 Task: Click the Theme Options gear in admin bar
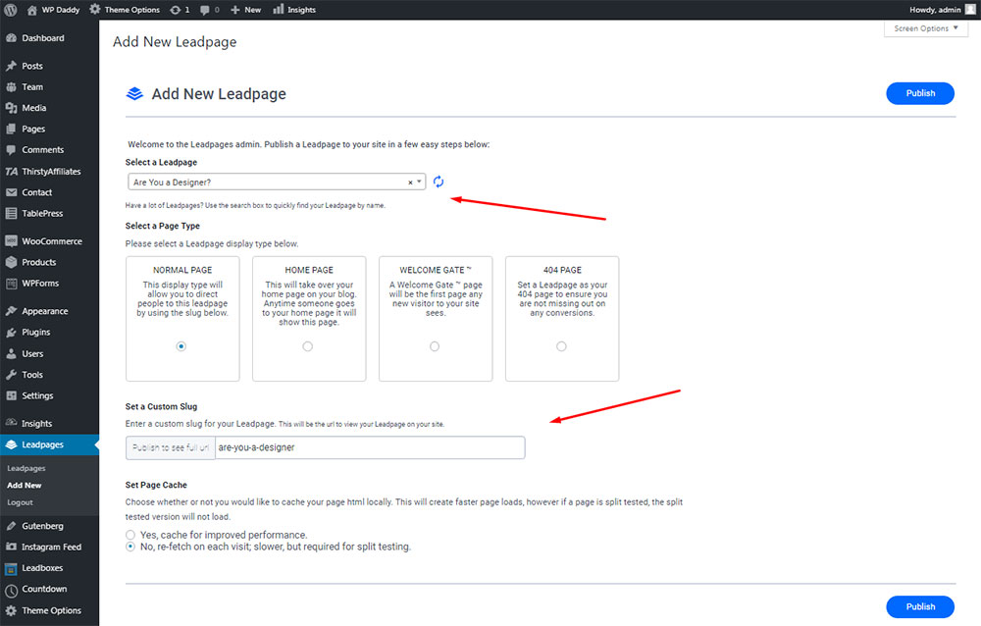94,10
